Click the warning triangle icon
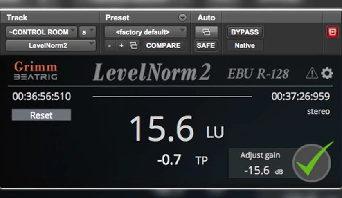This screenshot has width=342, height=198. coord(312,73)
